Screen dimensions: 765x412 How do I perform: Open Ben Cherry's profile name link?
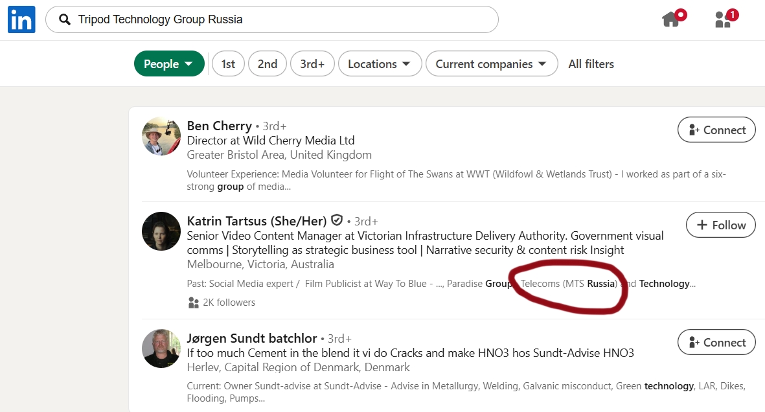220,126
